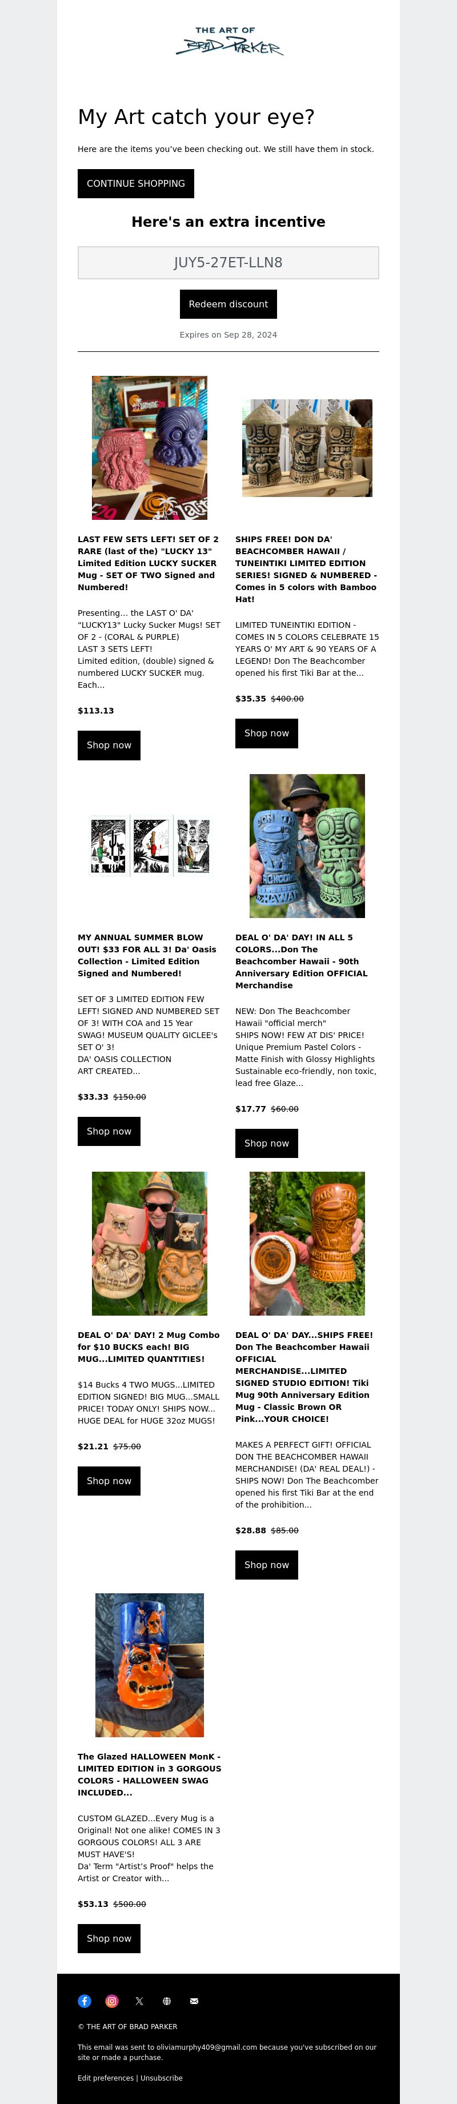Open the Da' Oasis Collection prints image
The height and width of the screenshot is (2104, 457).
[149, 845]
